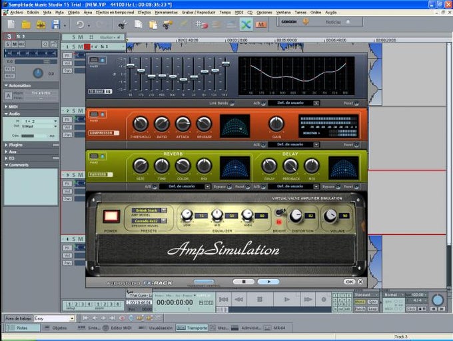Cut selection with the scissors icon

(x=123, y=25)
